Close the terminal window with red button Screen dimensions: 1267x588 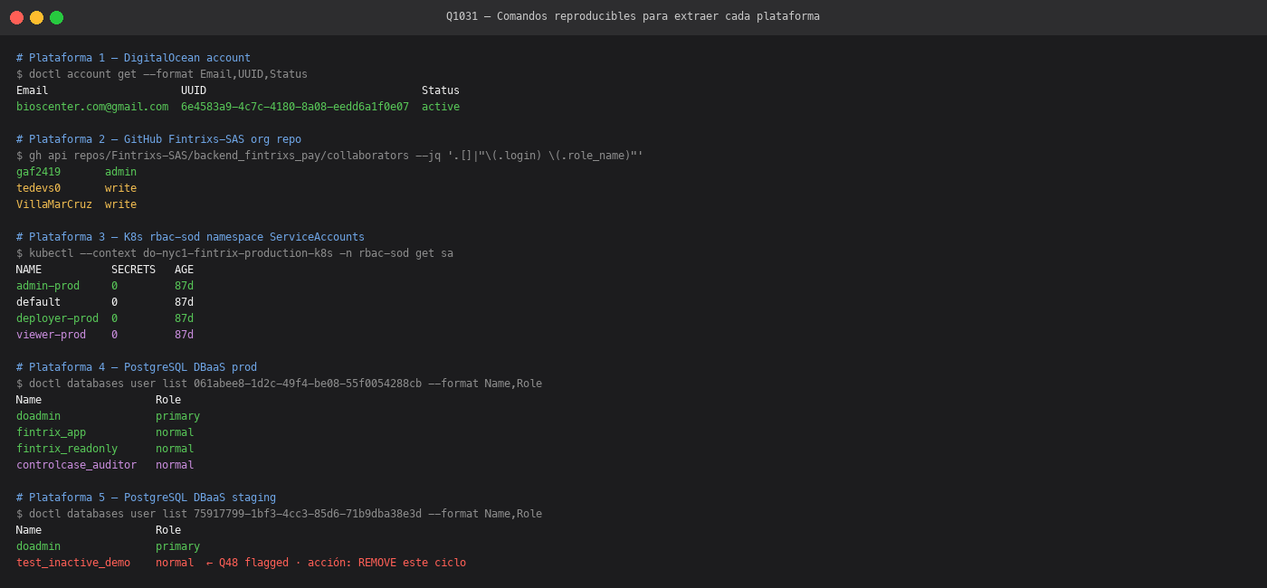tap(16, 17)
